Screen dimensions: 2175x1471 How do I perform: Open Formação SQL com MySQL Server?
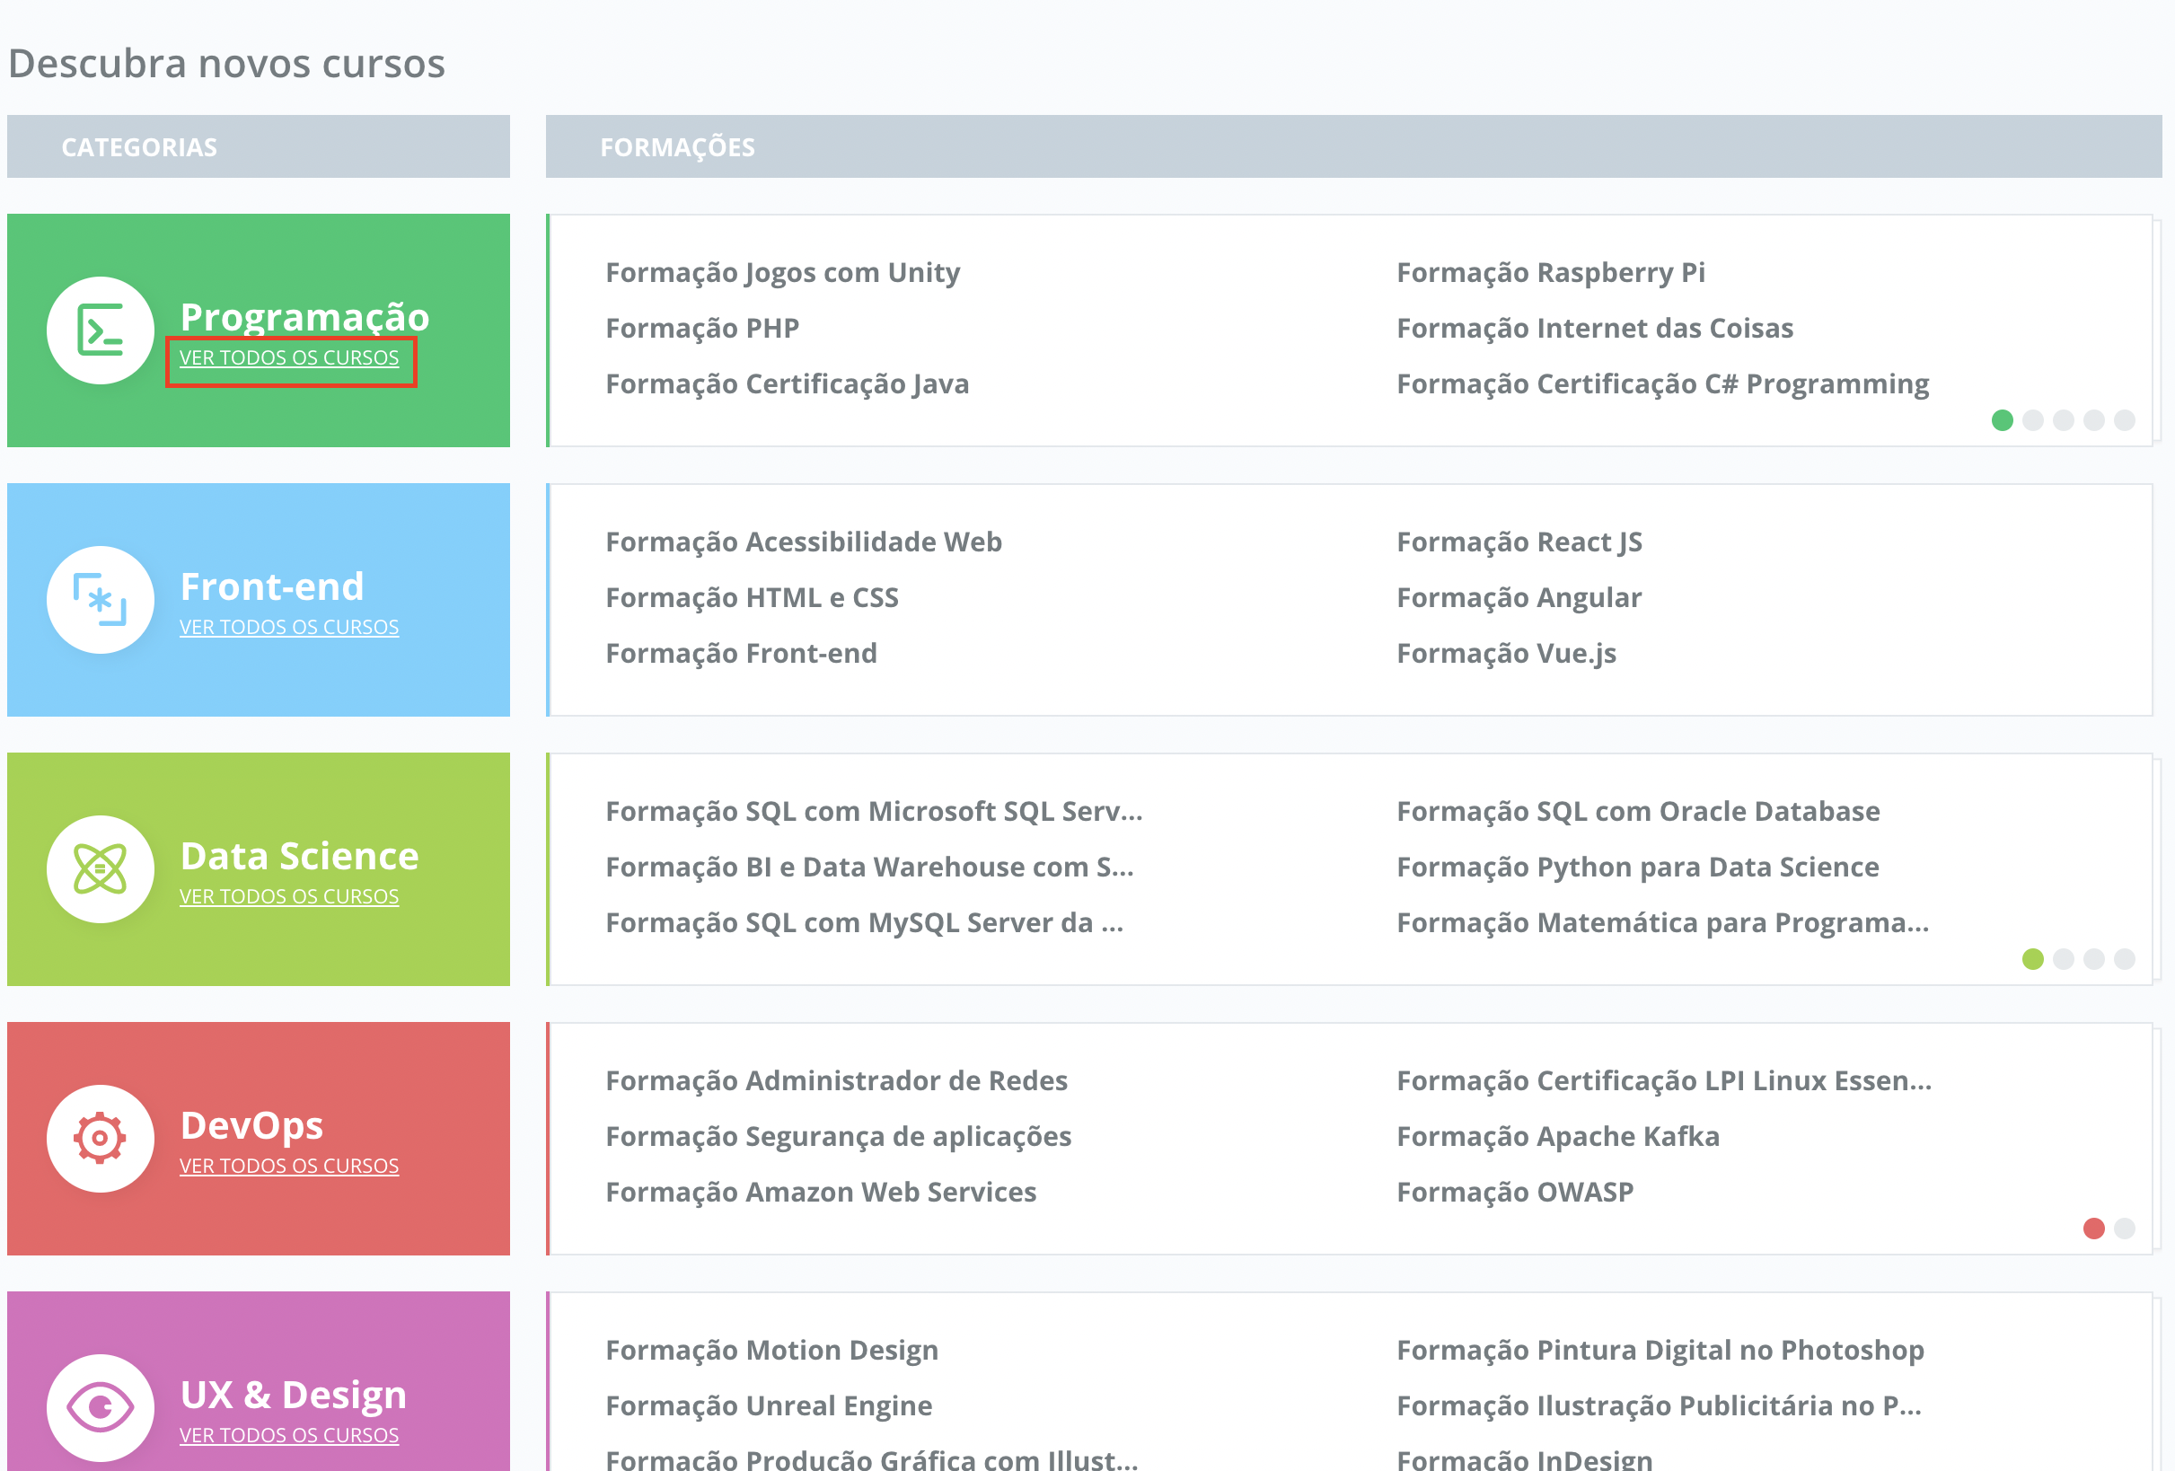865,923
